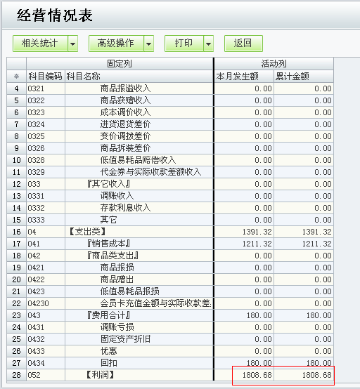This screenshot has width=360, height=389.
Task: Click the 高级操作 button
Action: (116, 44)
